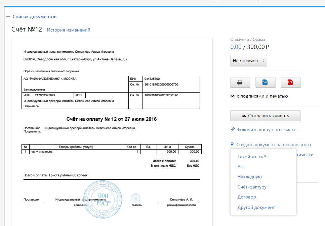Click the signature name 'Селезнёва А. И.'
This screenshot has height=226, width=325.
point(181,200)
